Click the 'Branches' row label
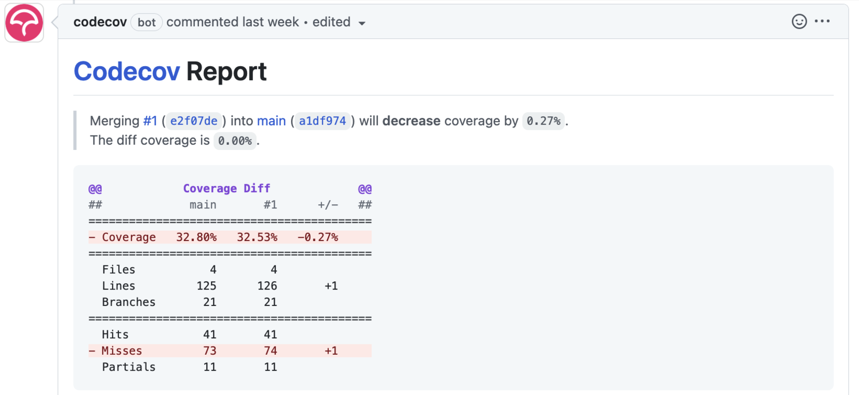Screen dimensions: 859x395 click(129, 302)
